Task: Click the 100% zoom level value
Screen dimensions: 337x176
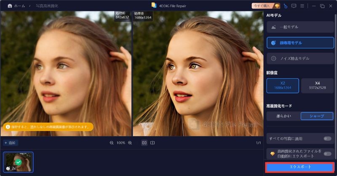Action: [x=121, y=143]
